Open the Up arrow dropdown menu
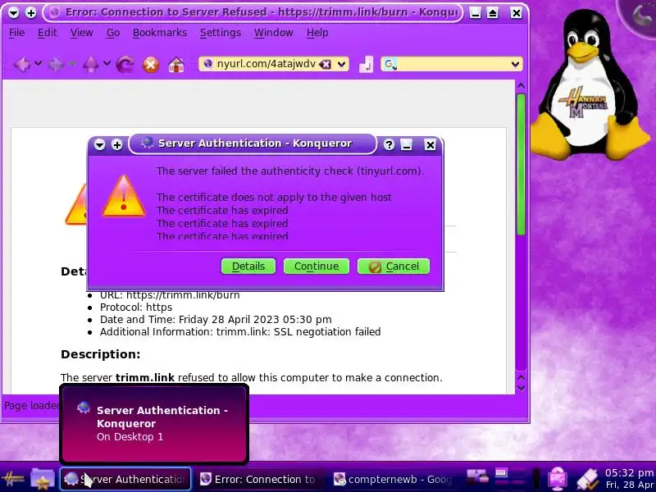Screen dimensions: 656x492 pyautogui.click(x=107, y=64)
